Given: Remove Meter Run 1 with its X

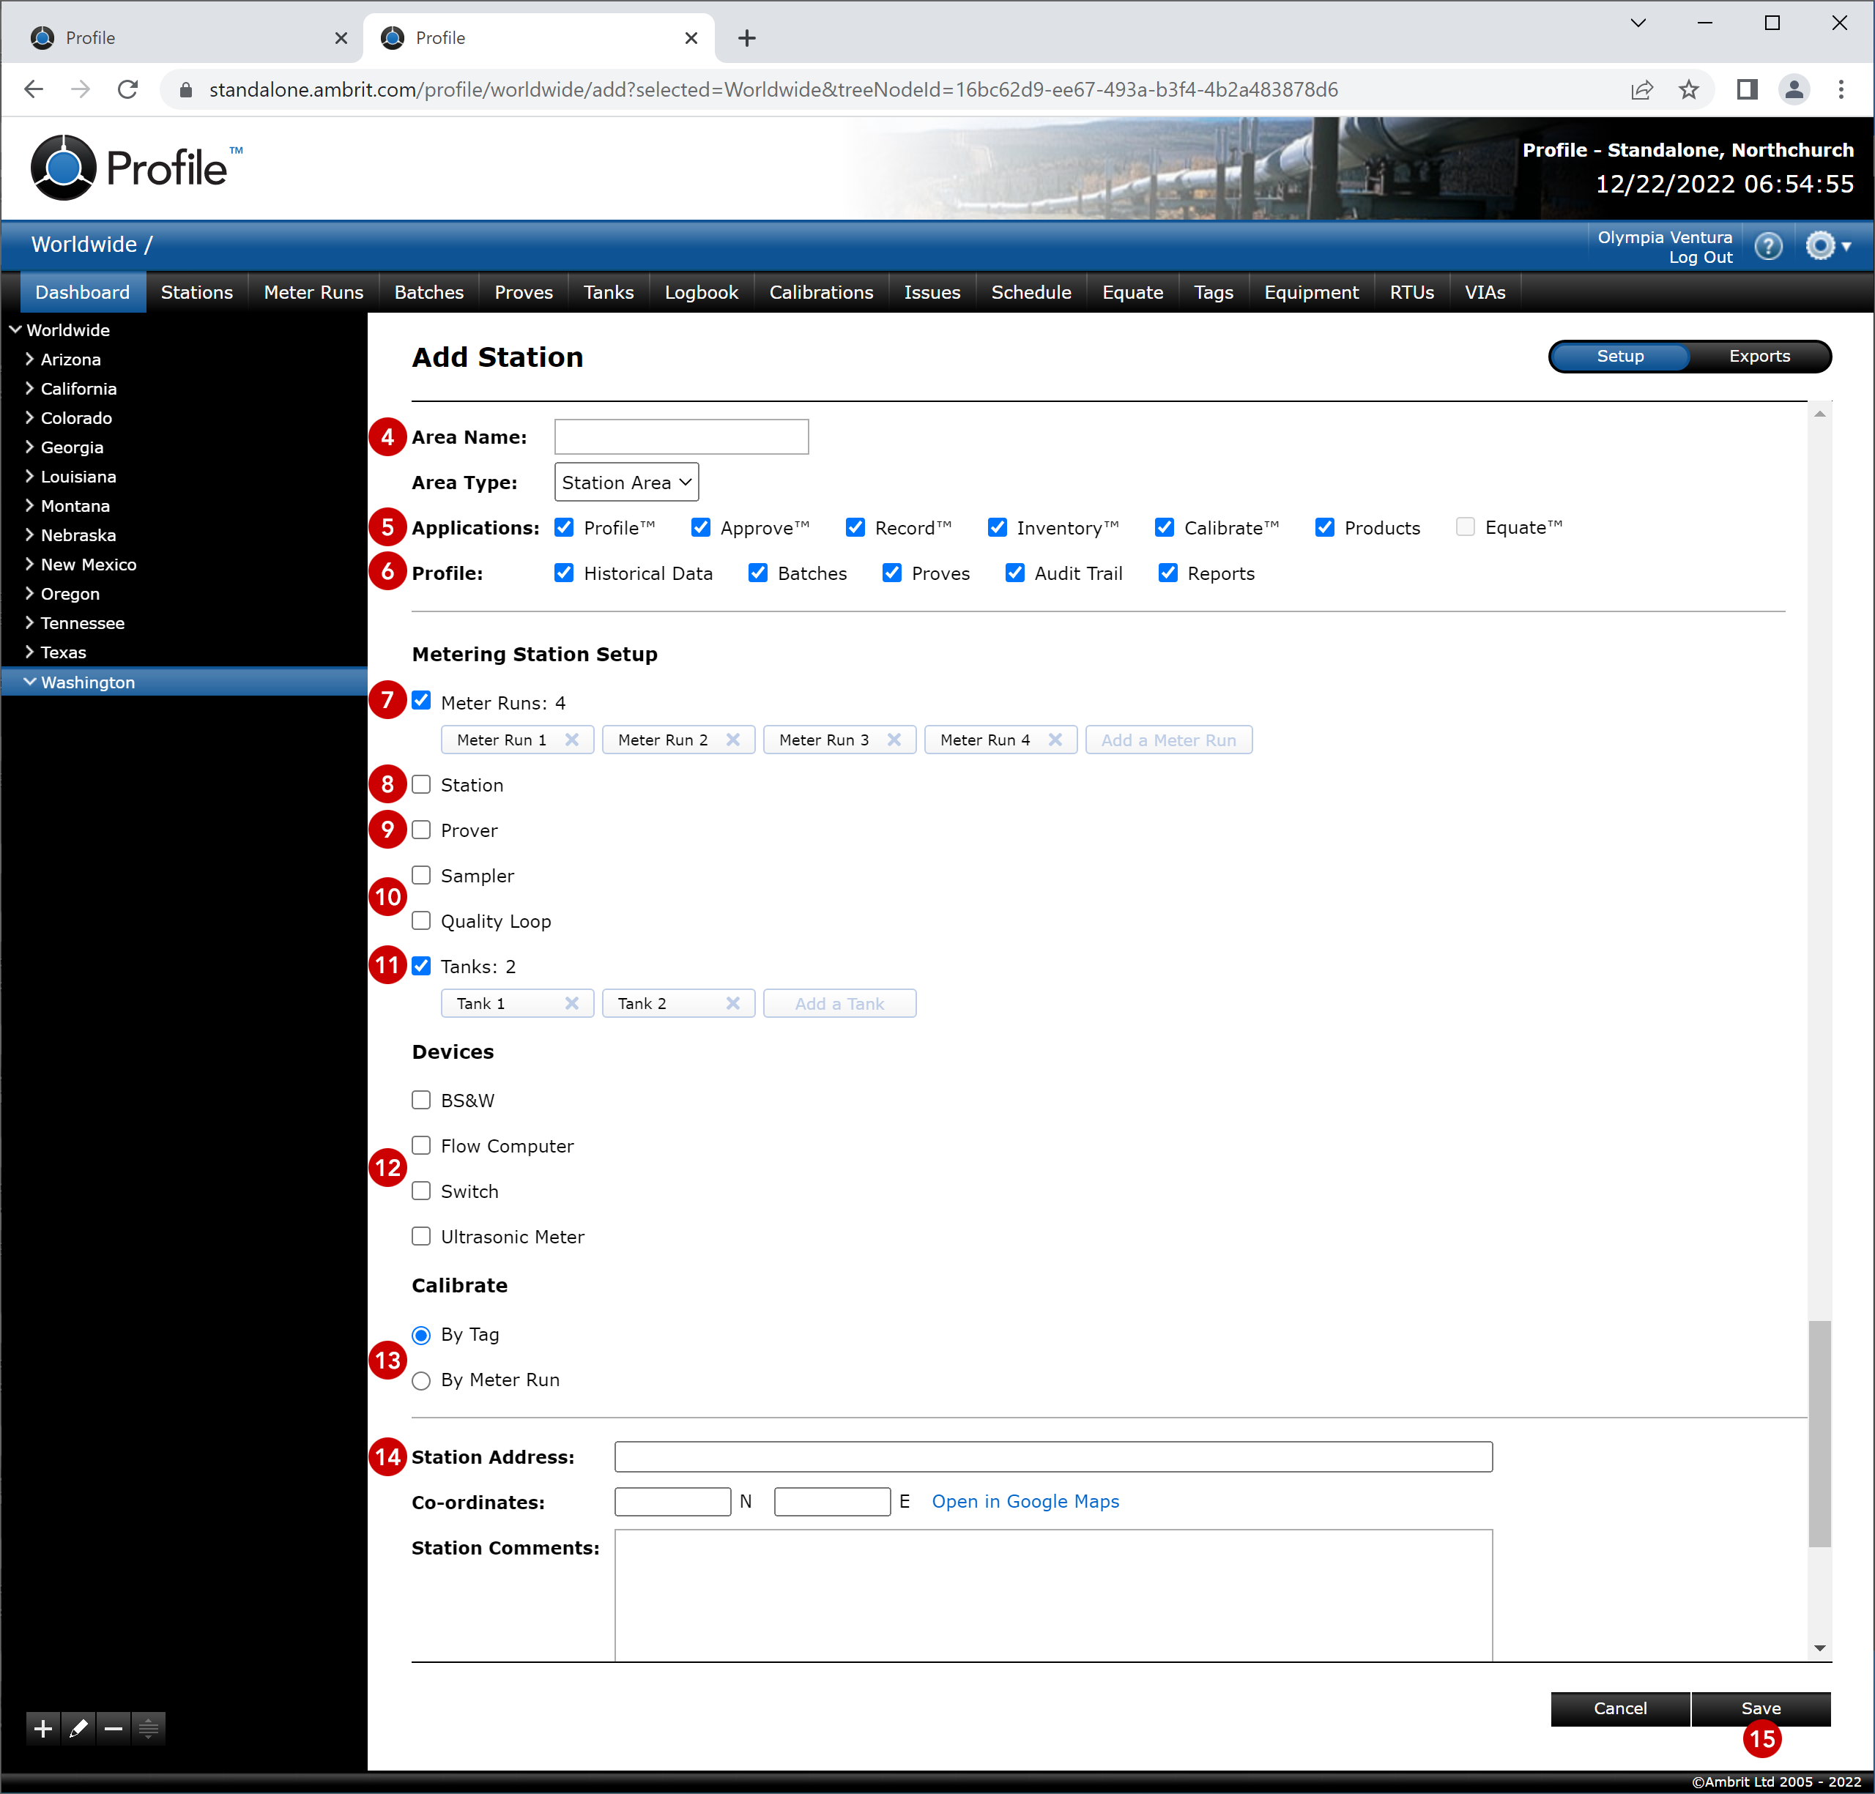Looking at the screenshot, I should 571,740.
